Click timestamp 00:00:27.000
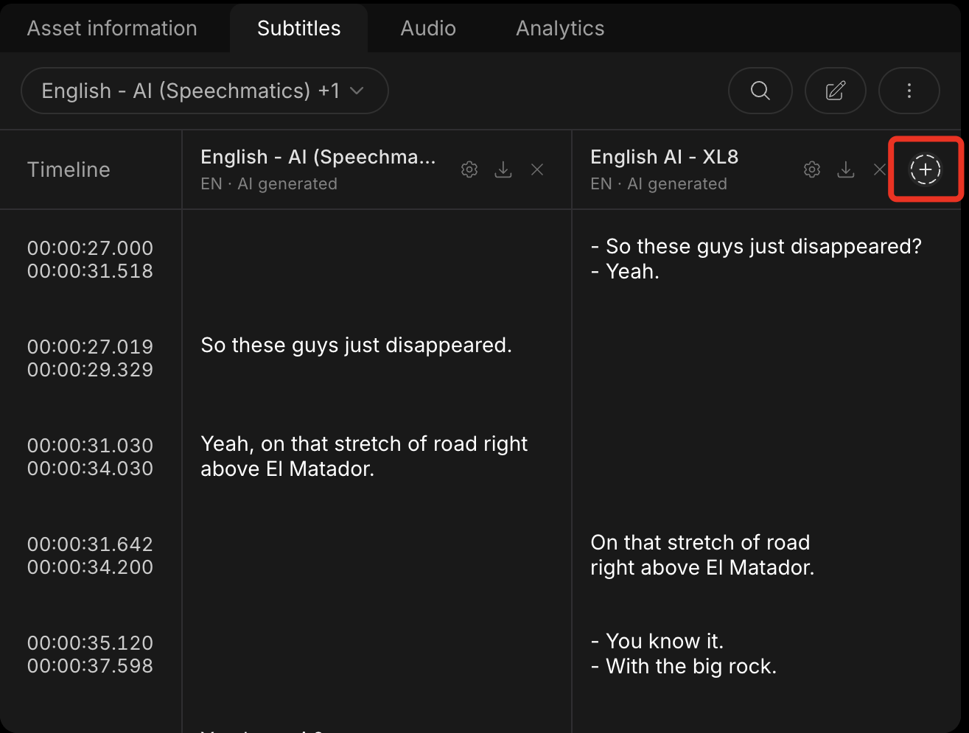 90,248
